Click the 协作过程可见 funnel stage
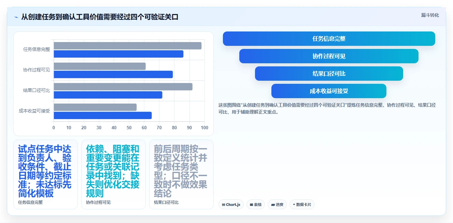Image resolution: width=453 pixels, height=223 pixels. [329, 56]
